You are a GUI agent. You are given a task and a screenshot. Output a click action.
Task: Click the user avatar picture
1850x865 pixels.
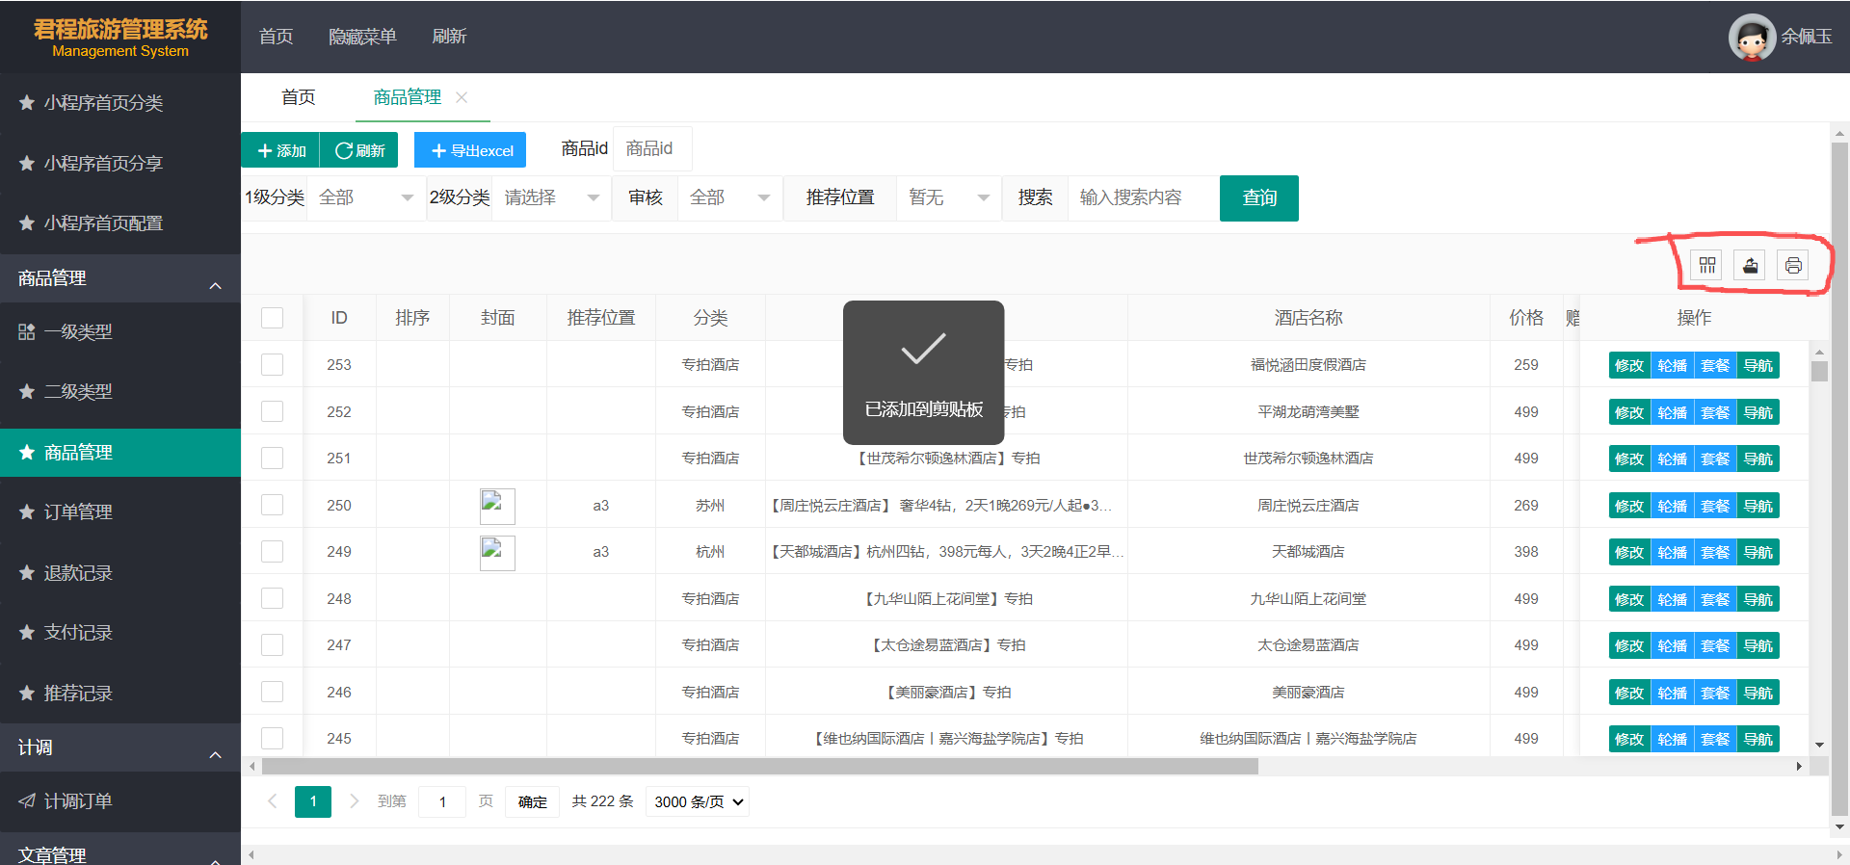pyautogui.click(x=1751, y=38)
